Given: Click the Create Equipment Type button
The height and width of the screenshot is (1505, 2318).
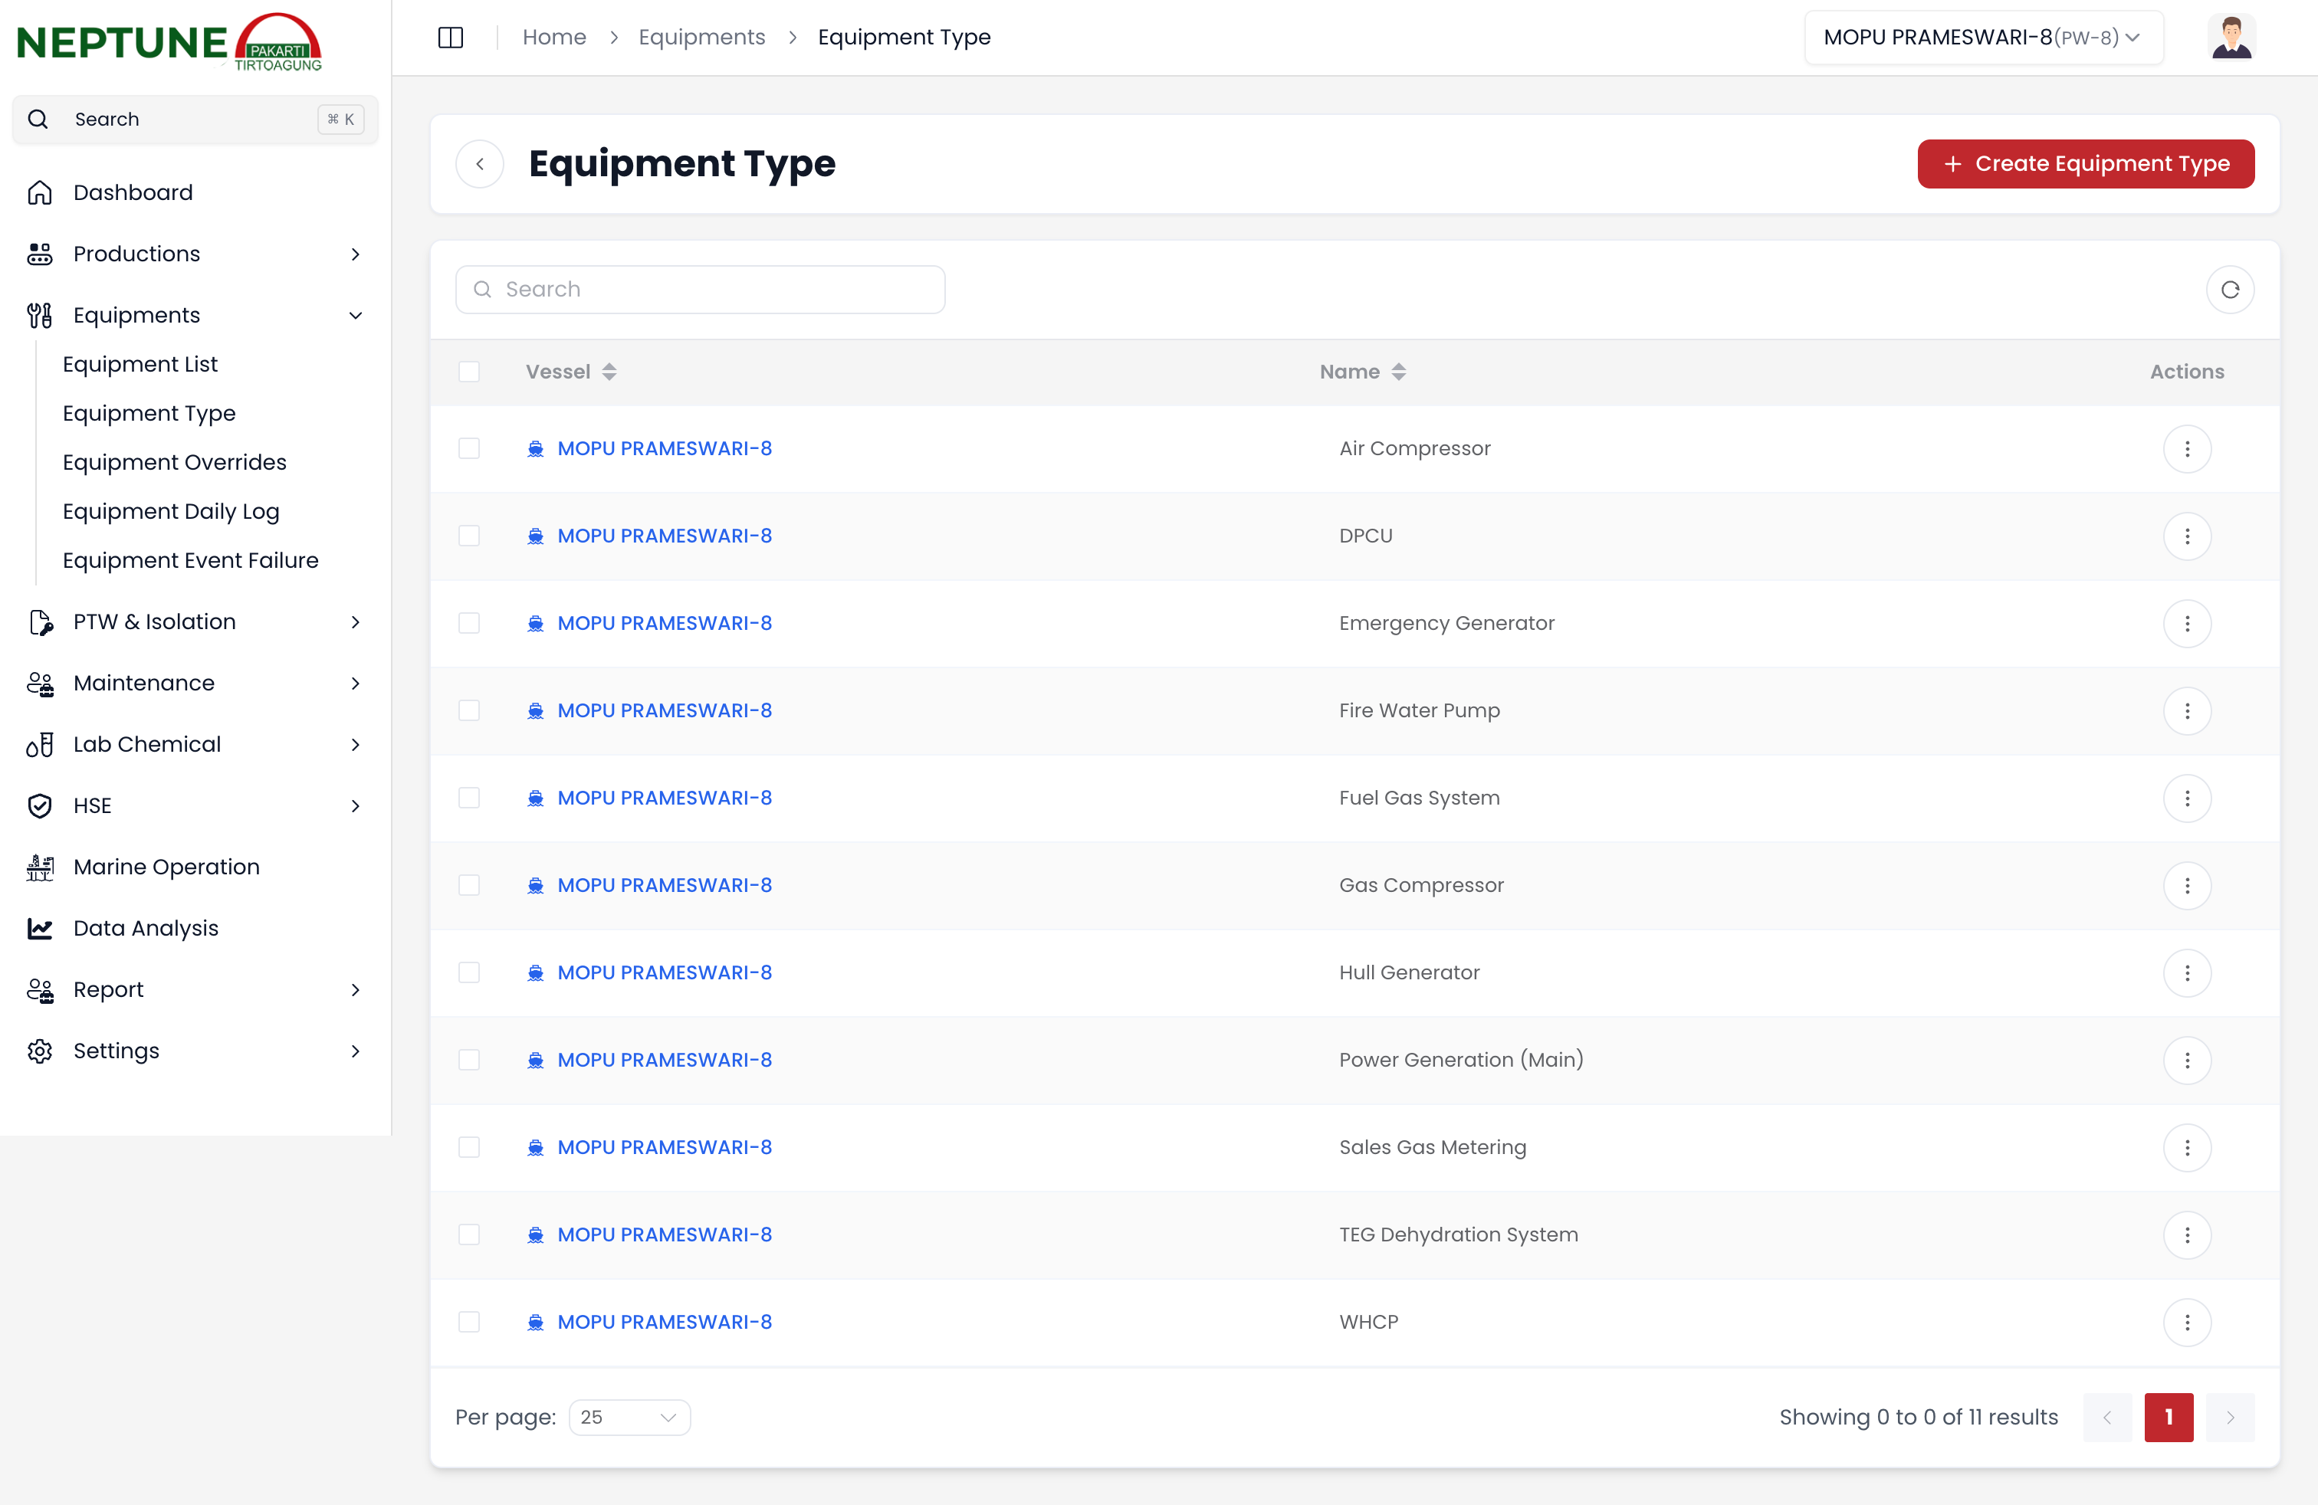Looking at the screenshot, I should point(2085,163).
